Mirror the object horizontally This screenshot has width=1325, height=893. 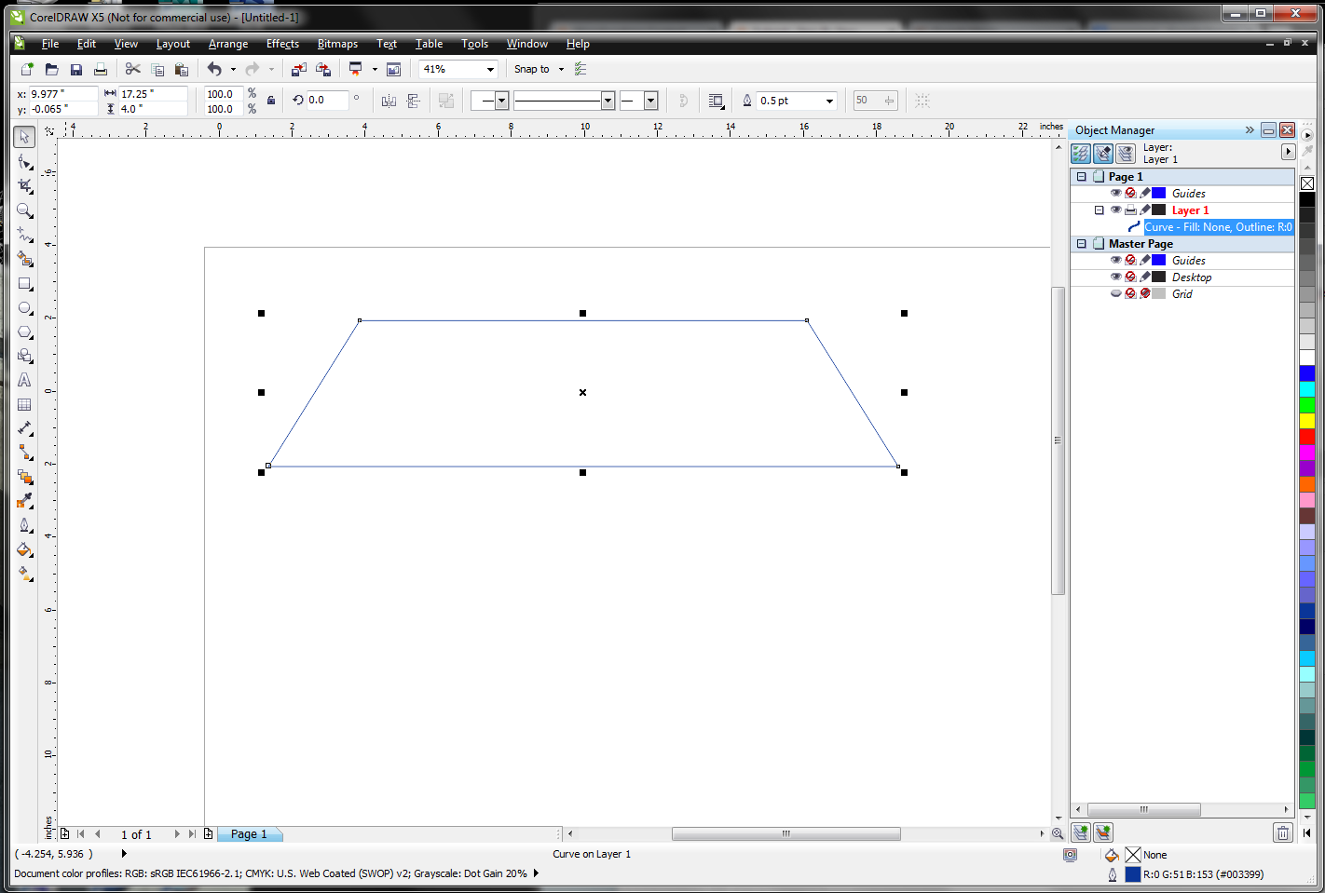pos(389,101)
